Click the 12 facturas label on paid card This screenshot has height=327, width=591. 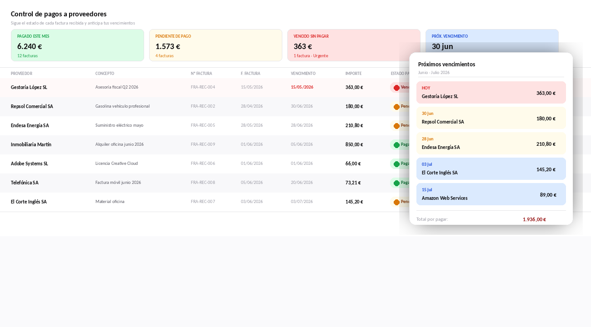(27, 56)
